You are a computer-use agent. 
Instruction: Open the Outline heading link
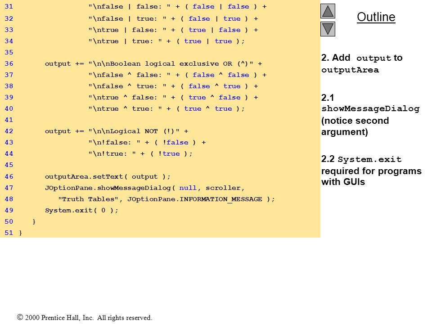pyautogui.click(x=376, y=17)
